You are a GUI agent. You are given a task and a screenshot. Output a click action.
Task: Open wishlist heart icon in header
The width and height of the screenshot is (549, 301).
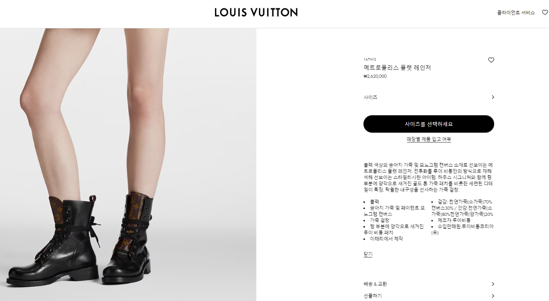tap(545, 12)
